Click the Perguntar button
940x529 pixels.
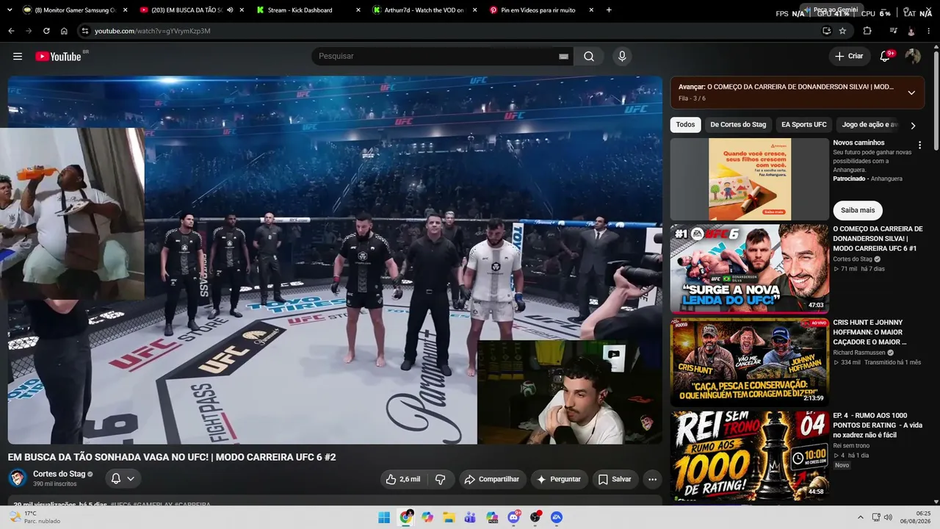559,479
